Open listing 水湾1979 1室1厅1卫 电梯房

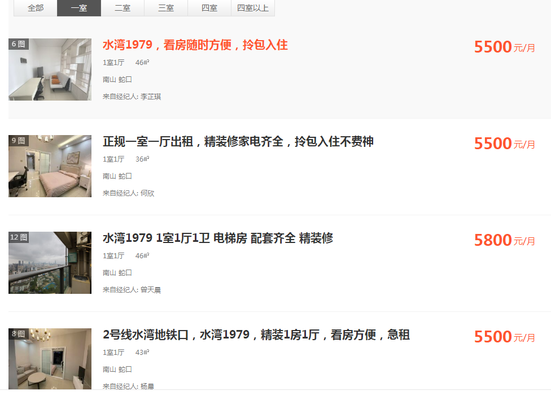(x=218, y=238)
